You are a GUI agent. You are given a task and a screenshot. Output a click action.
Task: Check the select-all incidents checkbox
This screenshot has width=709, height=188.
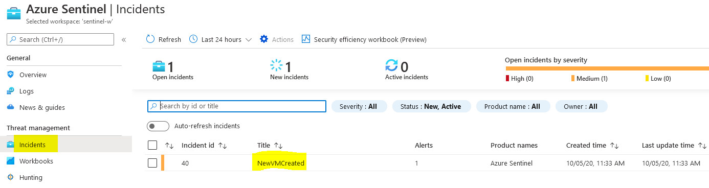click(152, 145)
